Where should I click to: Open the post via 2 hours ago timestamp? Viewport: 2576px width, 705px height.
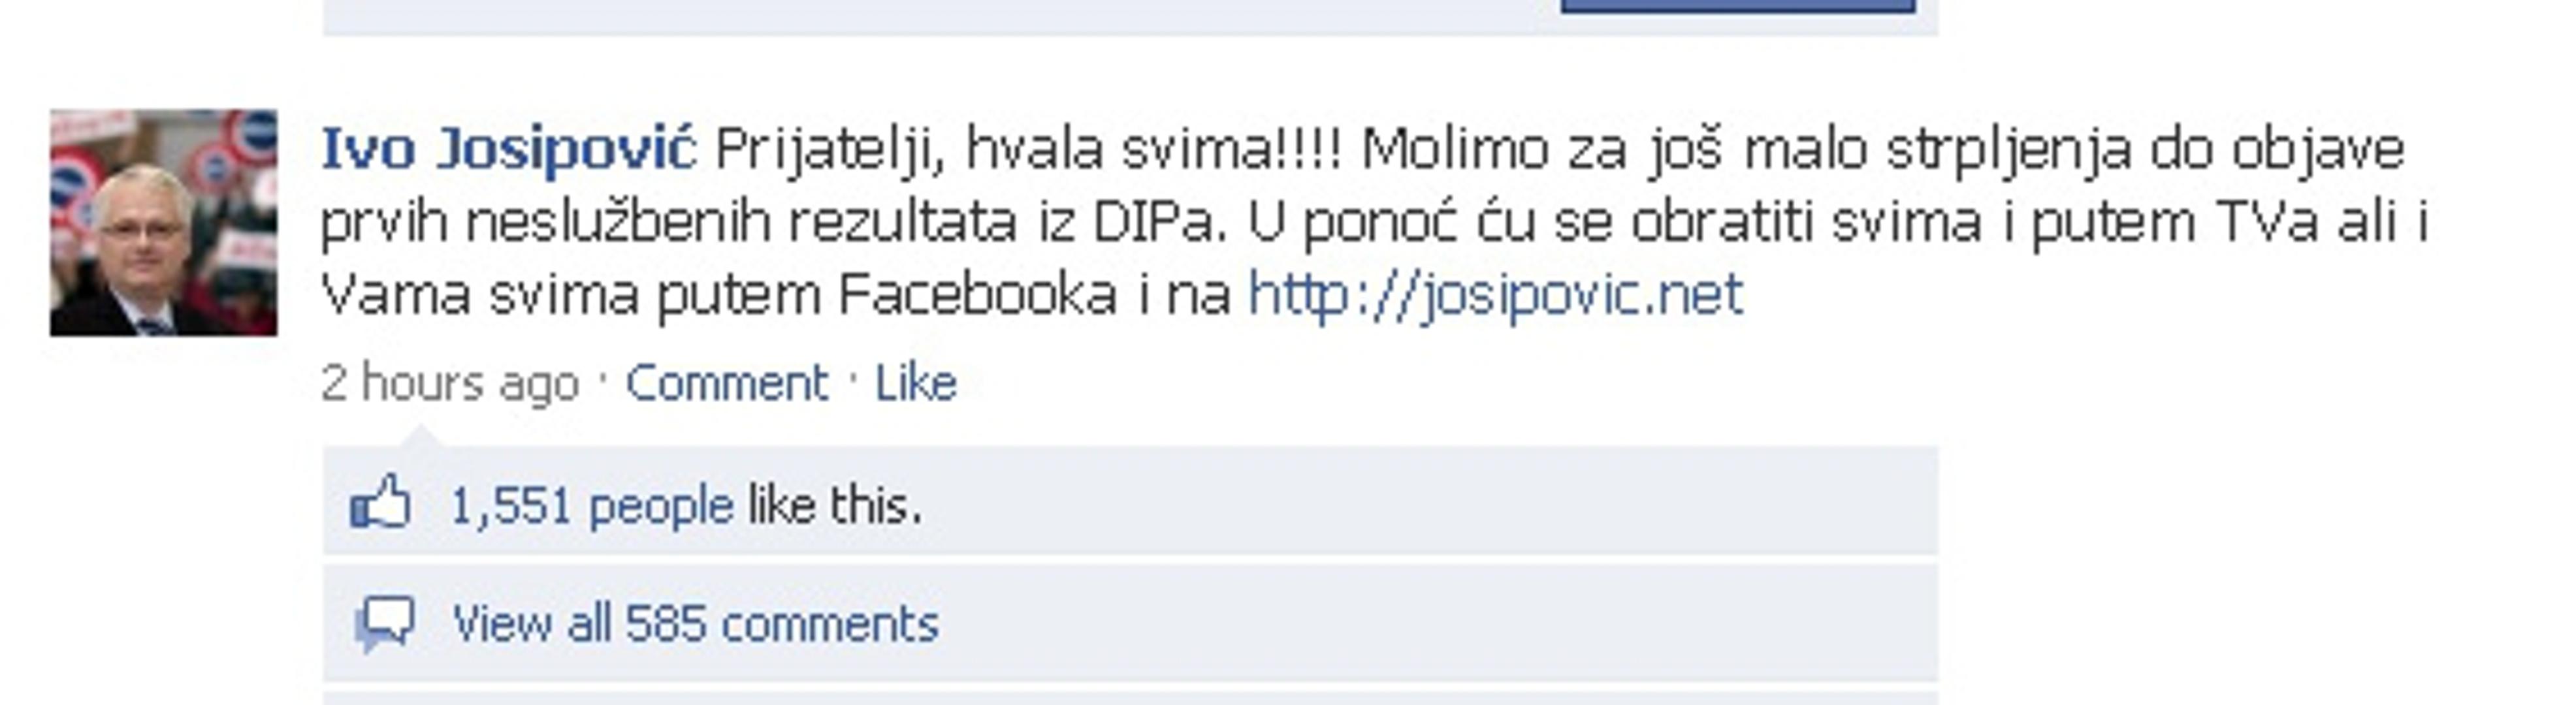click(450, 383)
